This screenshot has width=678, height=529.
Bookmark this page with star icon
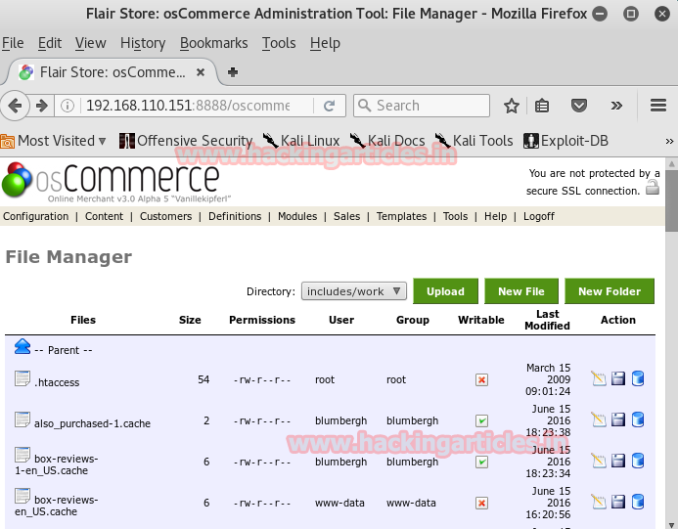click(x=512, y=106)
